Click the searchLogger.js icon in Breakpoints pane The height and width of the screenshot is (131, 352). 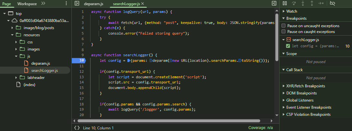(x=288, y=40)
